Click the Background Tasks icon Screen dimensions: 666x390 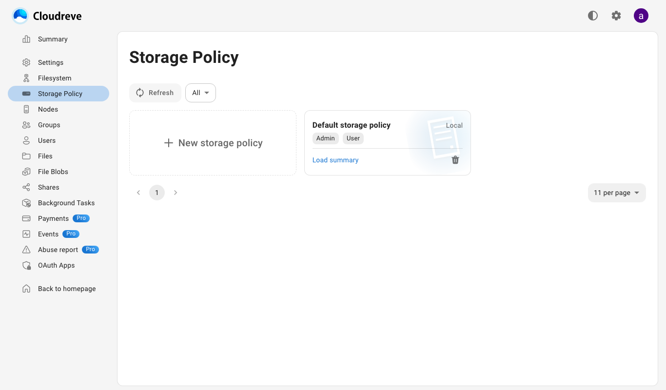[26, 203]
